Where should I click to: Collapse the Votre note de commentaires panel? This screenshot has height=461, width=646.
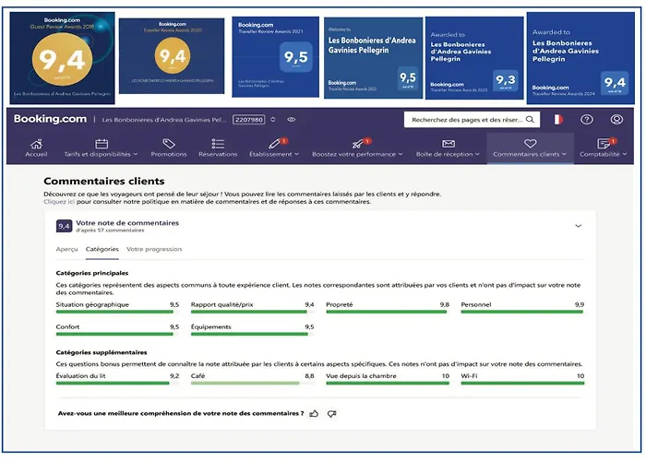[x=579, y=226]
